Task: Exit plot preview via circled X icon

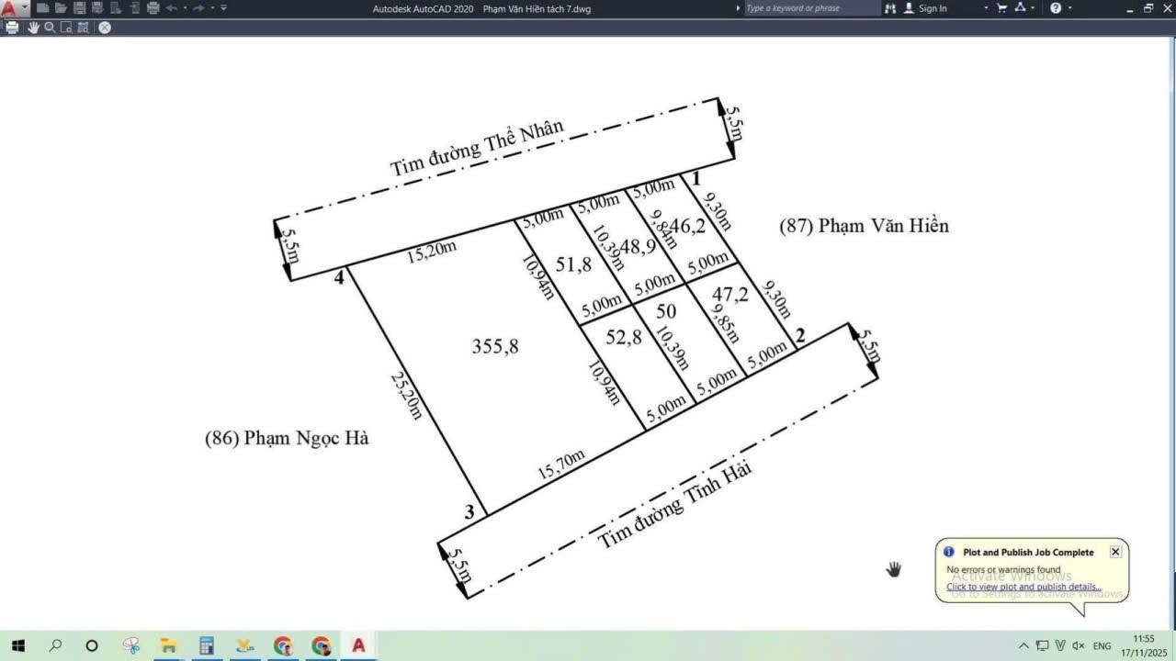Action: click(104, 28)
